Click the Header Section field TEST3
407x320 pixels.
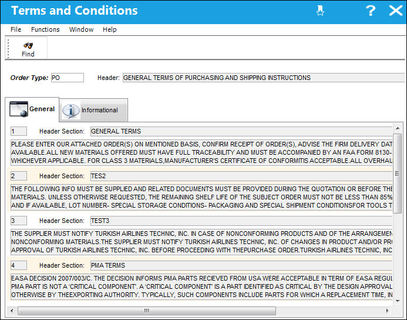241,221
